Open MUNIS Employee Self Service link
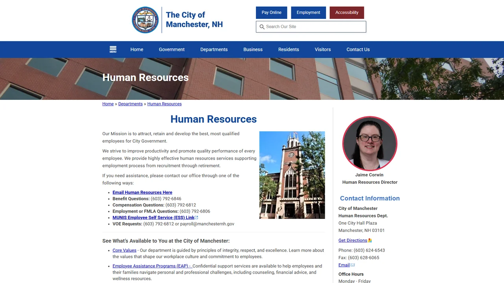This screenshot has width=504, height=283. [x=154, y=217]
